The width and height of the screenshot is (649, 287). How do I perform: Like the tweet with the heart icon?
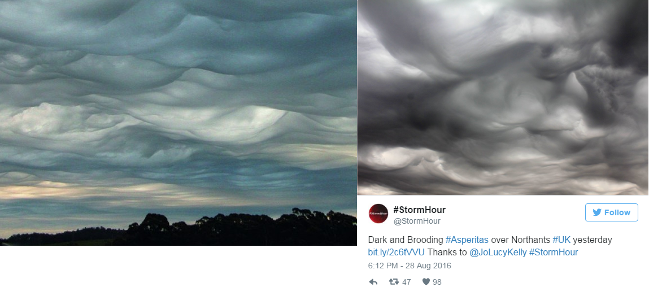point(426,282)
